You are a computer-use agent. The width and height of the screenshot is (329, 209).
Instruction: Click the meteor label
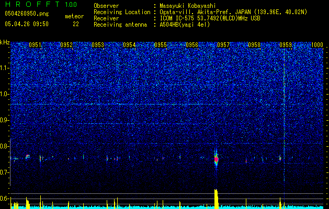[74, 16]
